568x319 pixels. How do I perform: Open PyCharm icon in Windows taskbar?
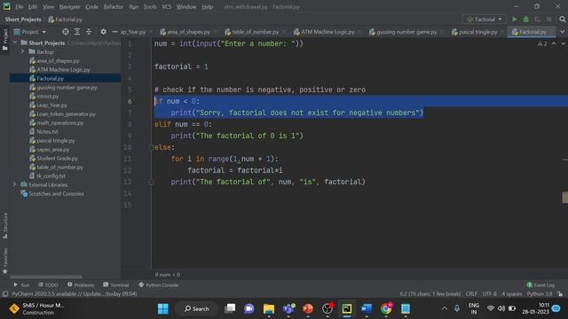coord(347,308)
